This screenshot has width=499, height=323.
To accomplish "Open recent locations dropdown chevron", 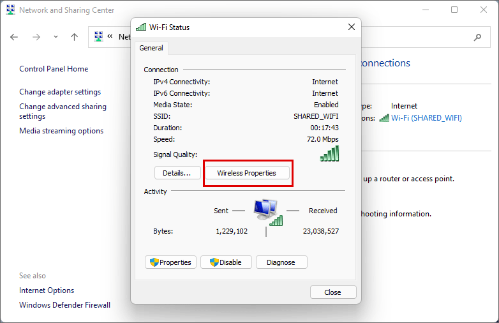I will (x=56, y=37).
